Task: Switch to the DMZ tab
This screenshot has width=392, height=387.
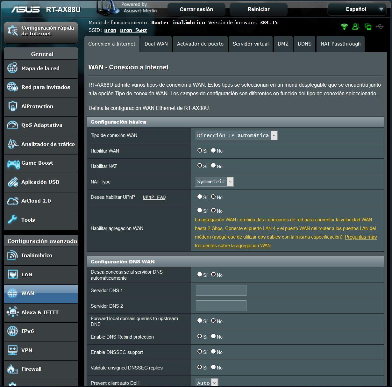Action: tap(283, 44)
